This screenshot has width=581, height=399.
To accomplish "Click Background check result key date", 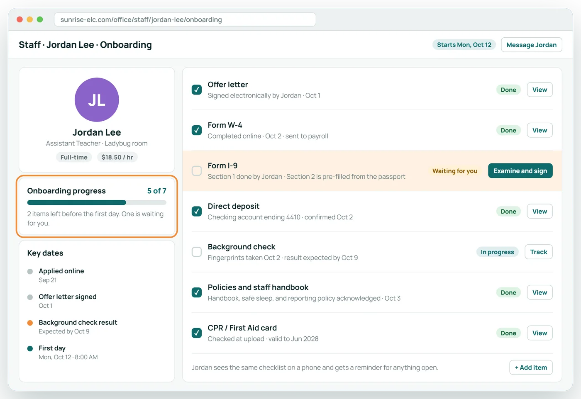I will 78,327.
